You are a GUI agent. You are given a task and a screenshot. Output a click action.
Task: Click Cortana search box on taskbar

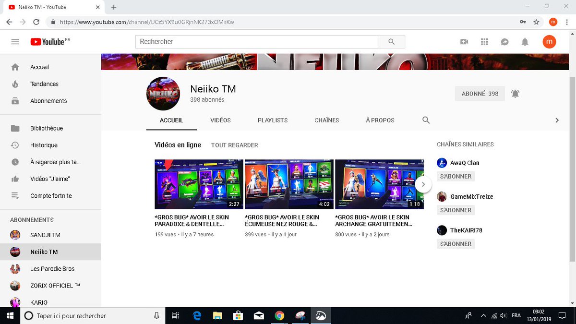[92, 315]
